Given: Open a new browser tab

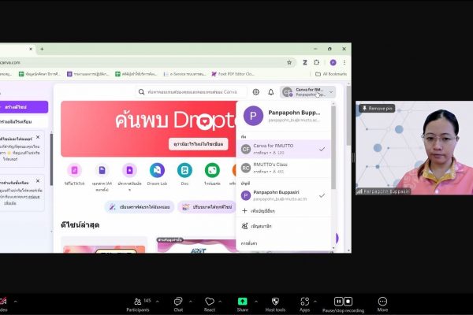Looking at the screenshot, I should pos(42,49).
